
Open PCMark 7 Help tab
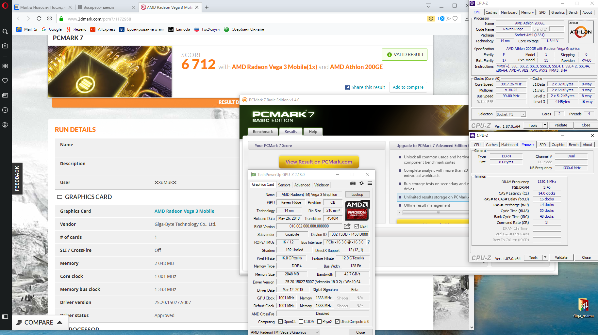(313, 132)
